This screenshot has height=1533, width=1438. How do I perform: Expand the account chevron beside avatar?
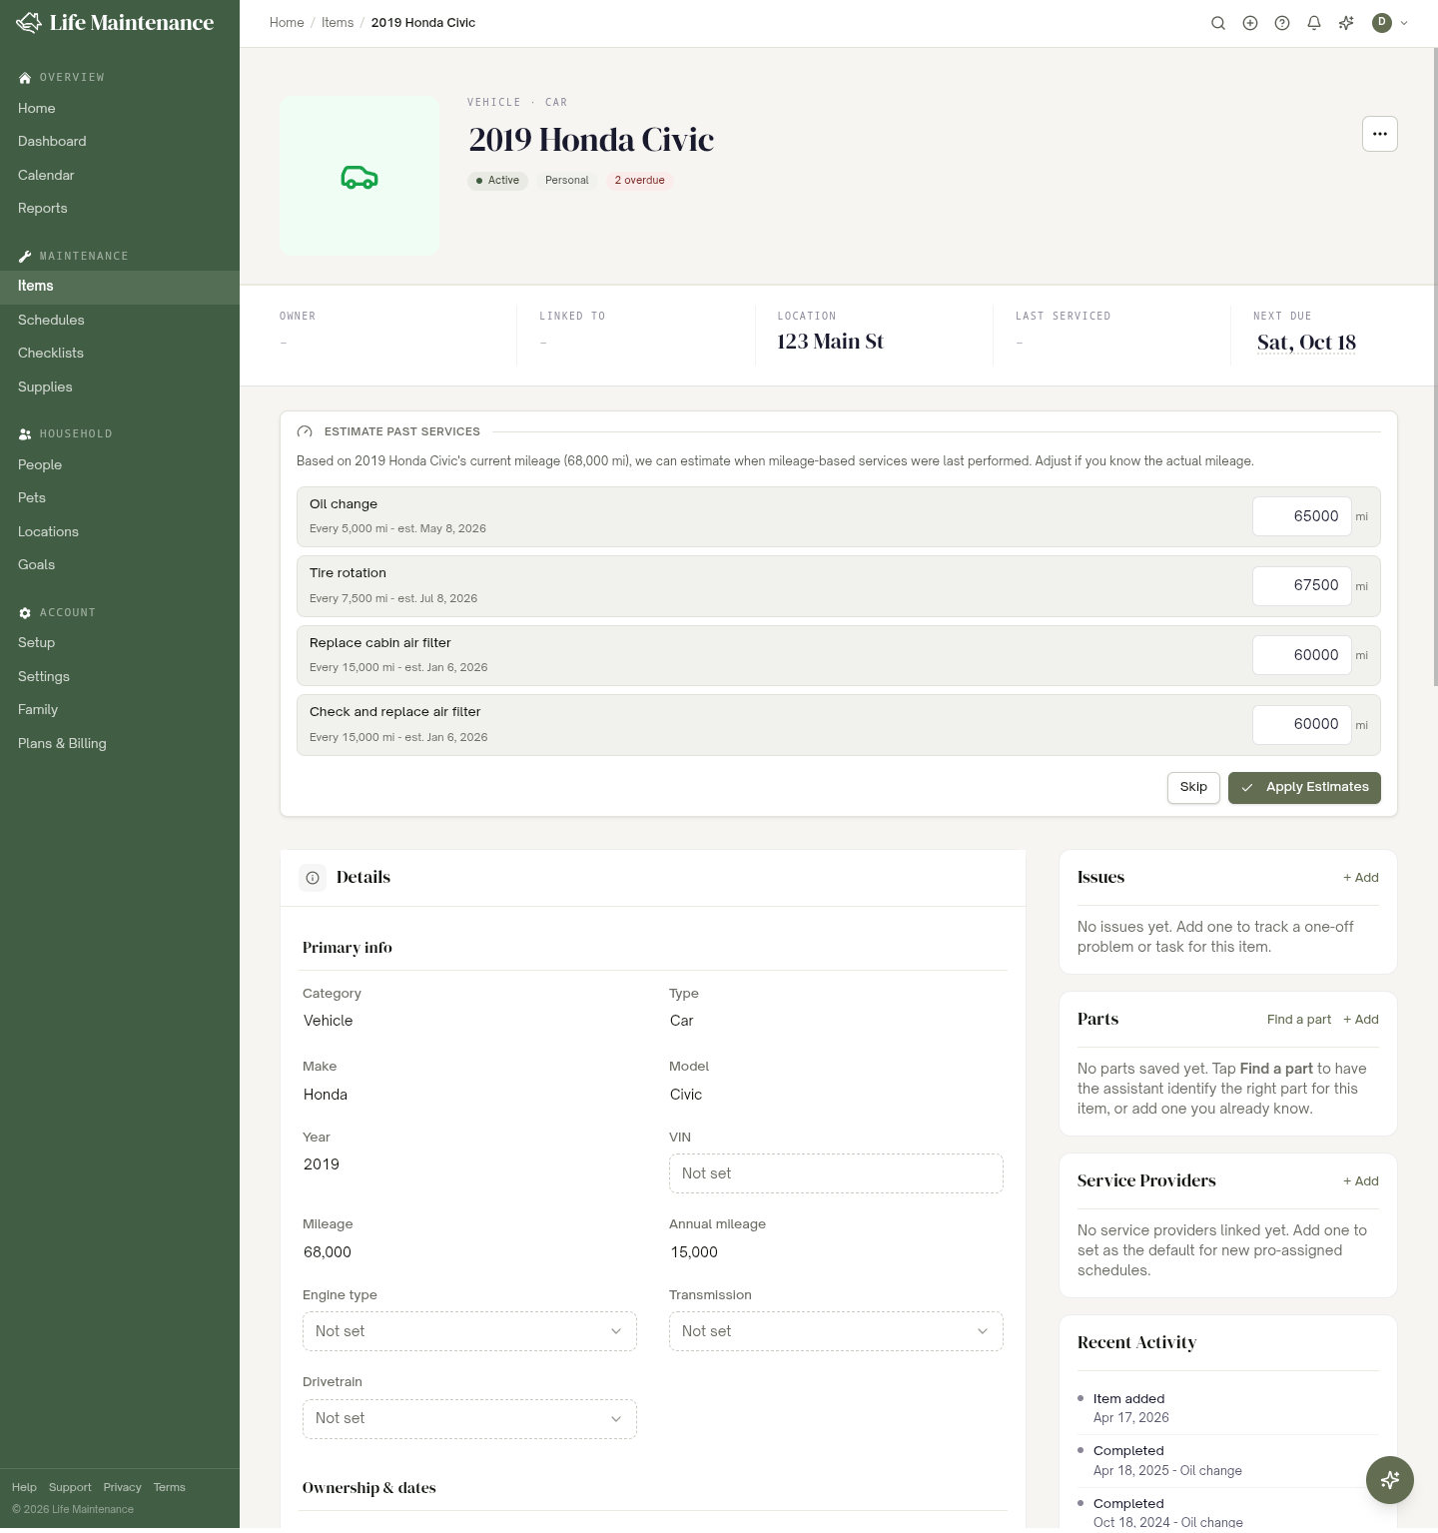1404,23
